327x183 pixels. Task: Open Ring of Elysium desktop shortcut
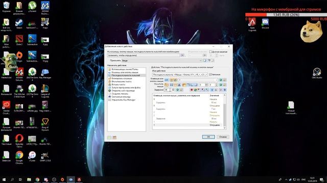coord(45,124)
